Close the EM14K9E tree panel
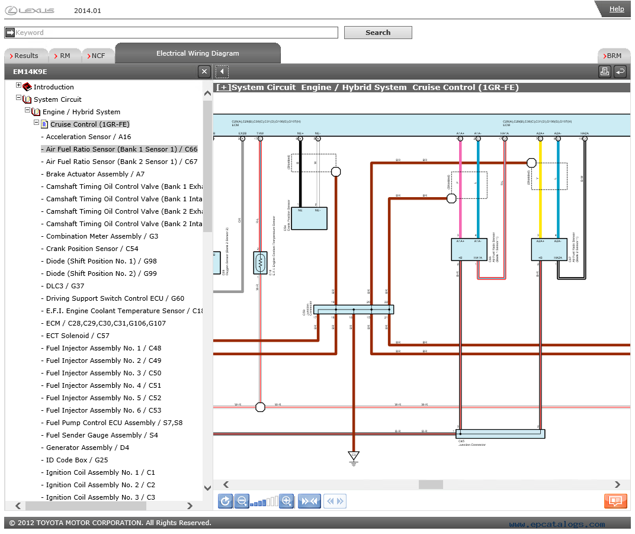 [x=204, y=72]
